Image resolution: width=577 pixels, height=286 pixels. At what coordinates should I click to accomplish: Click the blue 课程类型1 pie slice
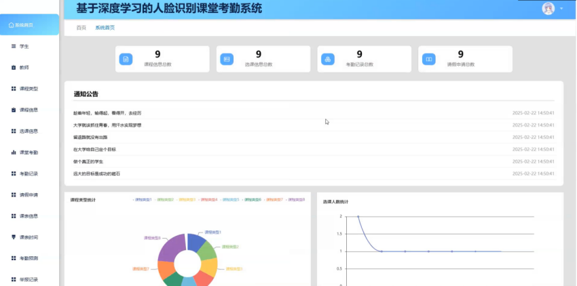[x=197, y=242]
